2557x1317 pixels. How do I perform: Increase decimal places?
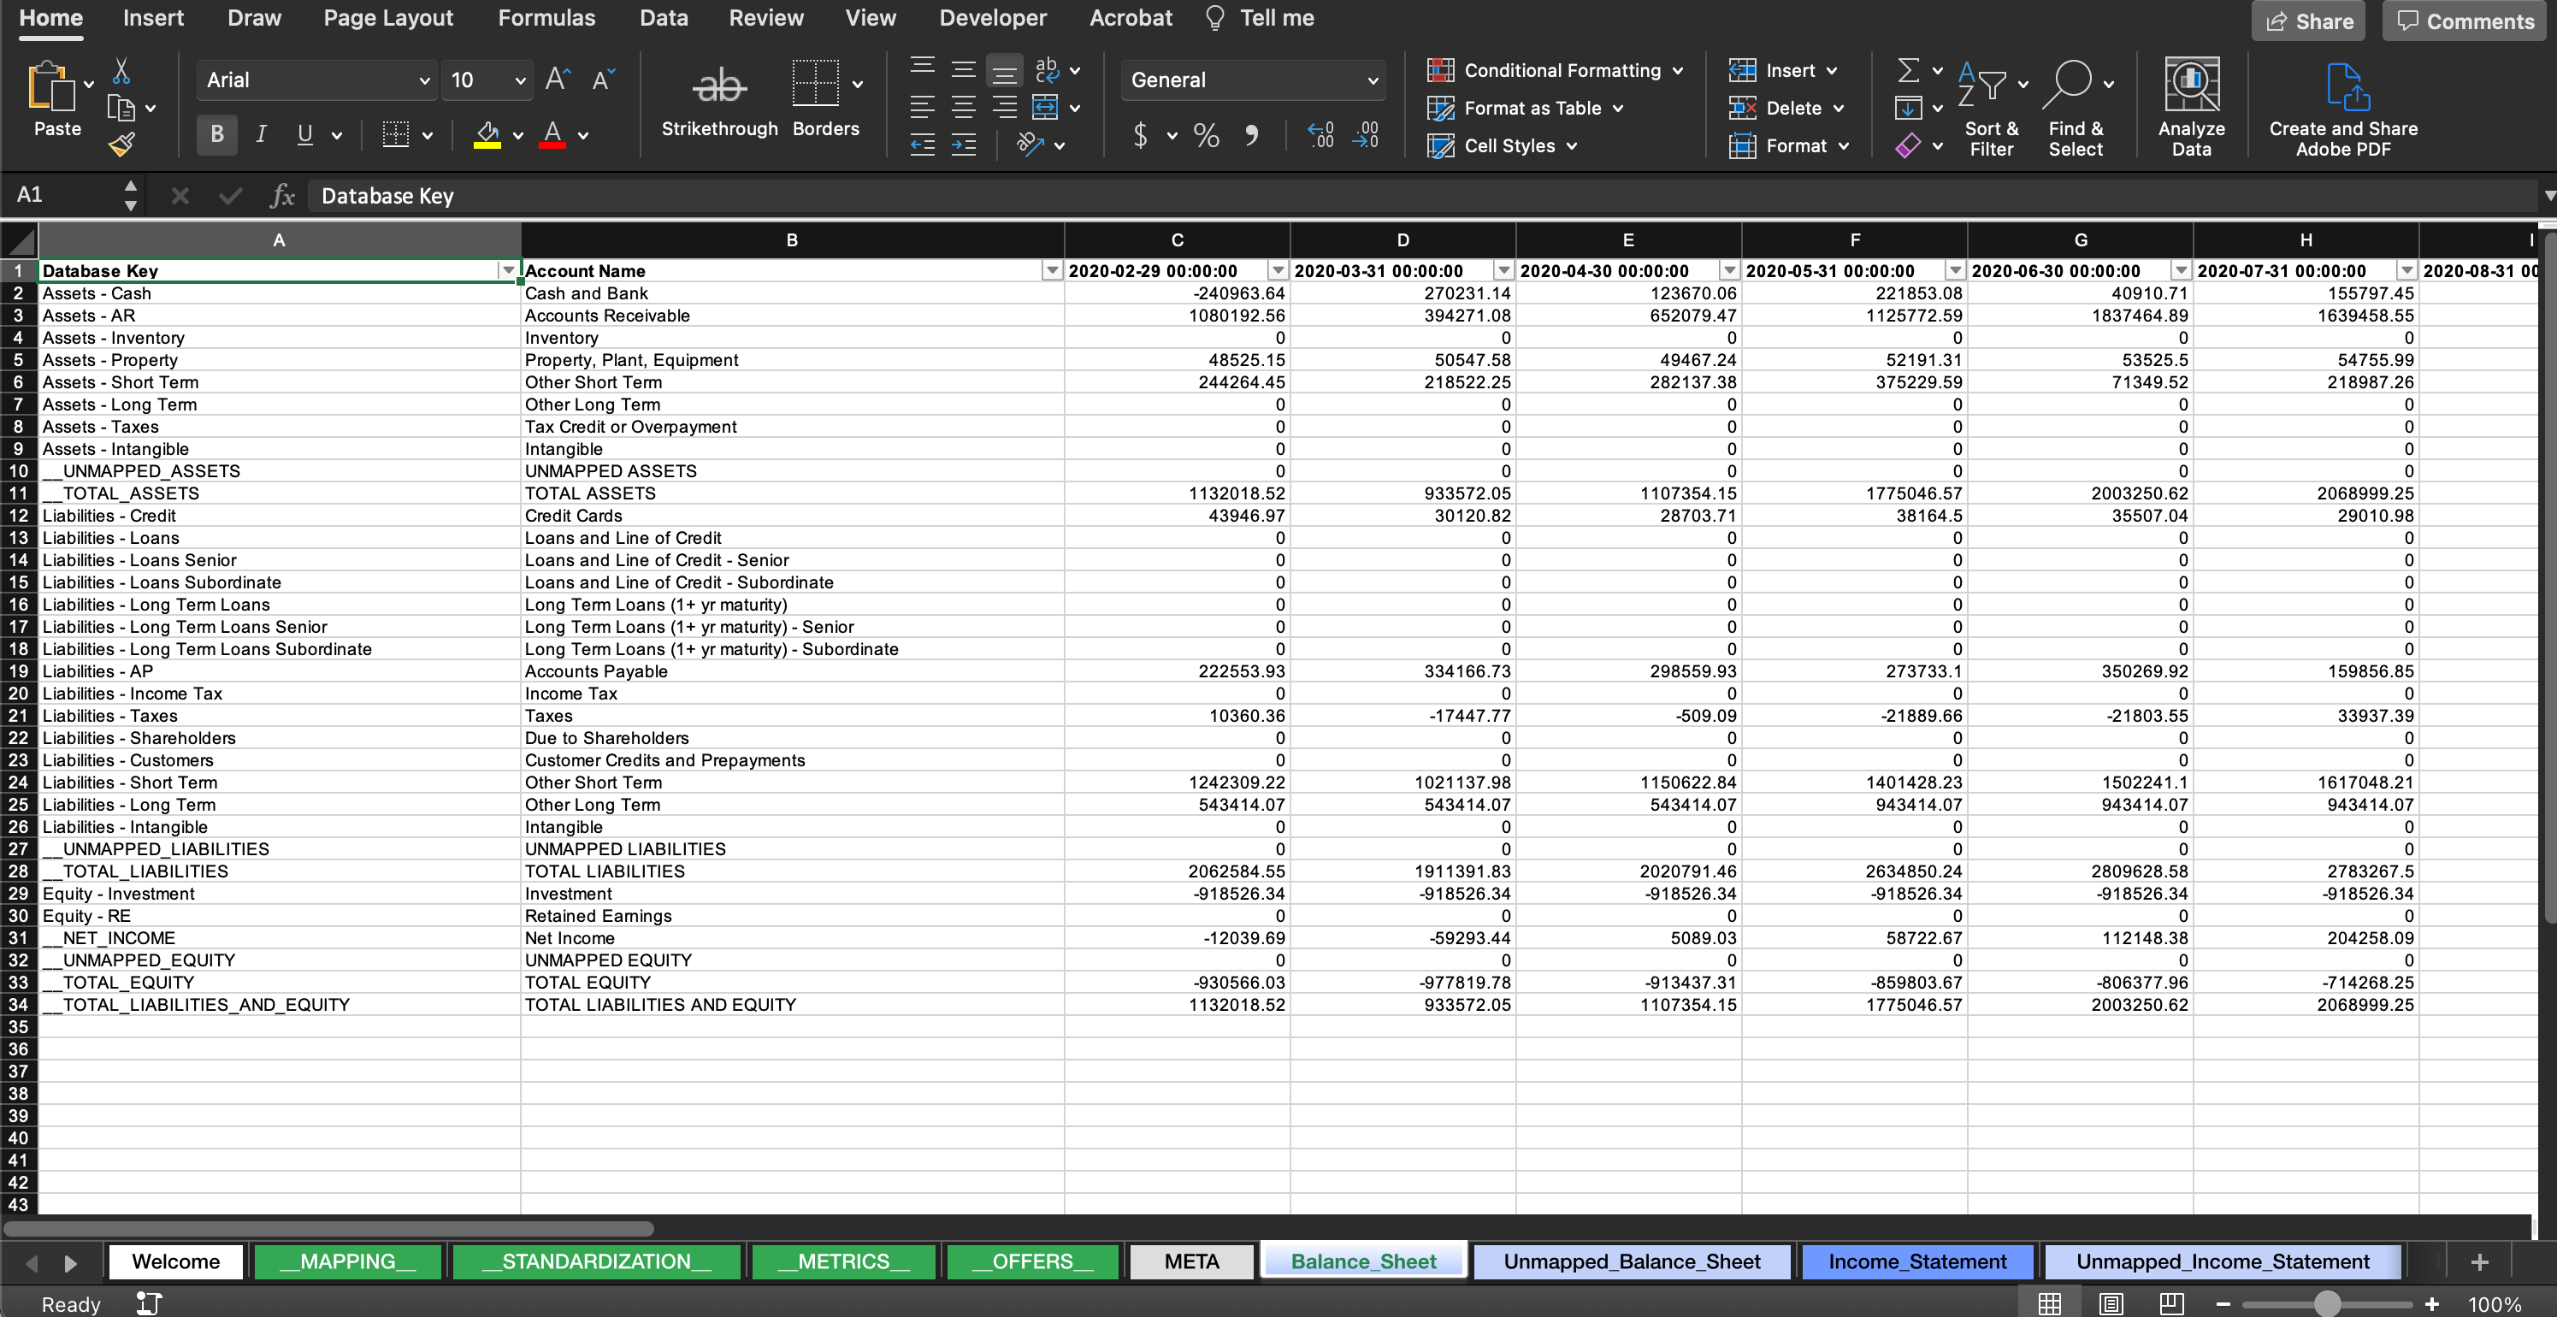[x=1320, y=135]
